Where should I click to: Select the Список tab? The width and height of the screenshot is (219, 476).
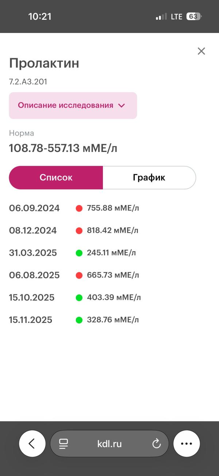click(x=56, y=177)
